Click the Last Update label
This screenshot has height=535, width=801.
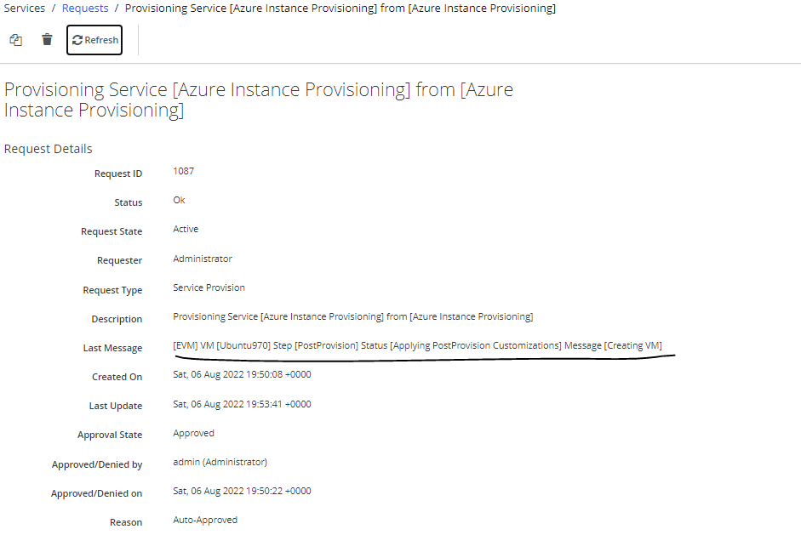point(116,406)
